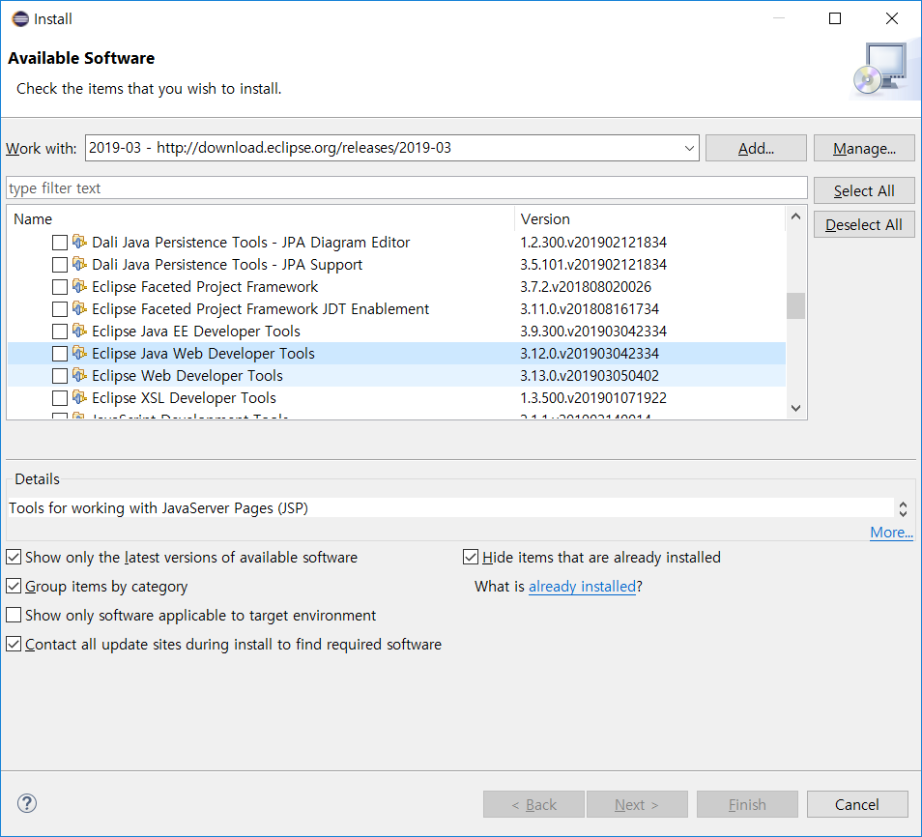This screenshot has height=837, width=922.
Task: Open the already installed link
Action: coord(582,587)
